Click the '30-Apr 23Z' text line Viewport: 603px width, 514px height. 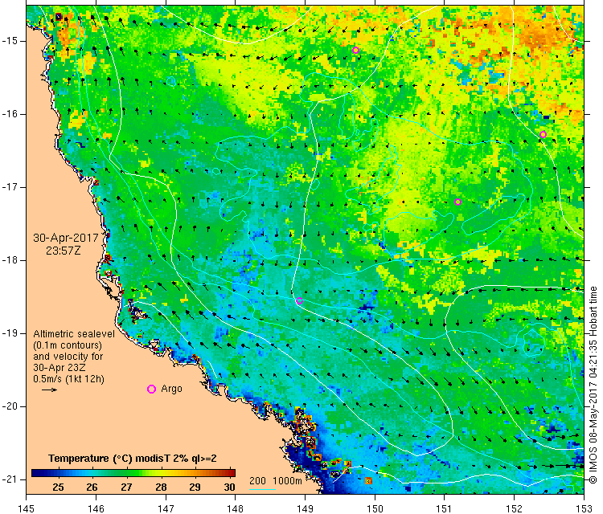[x=59, y=367]
